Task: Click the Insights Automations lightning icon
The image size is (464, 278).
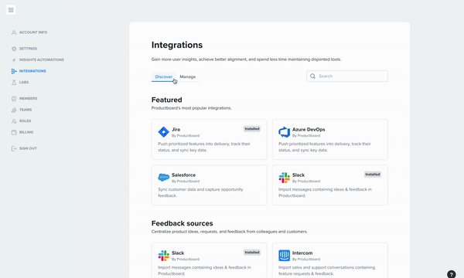Action: 14,60
